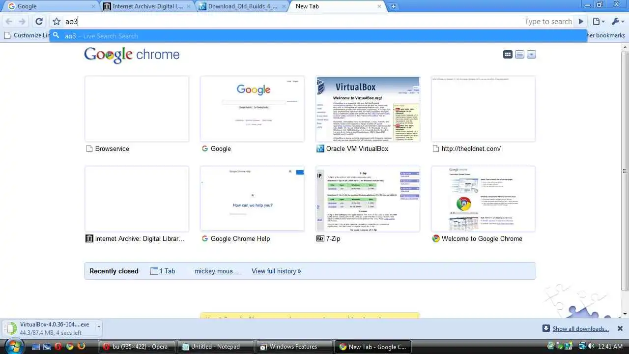Close the Google tab

coord(93,6)
